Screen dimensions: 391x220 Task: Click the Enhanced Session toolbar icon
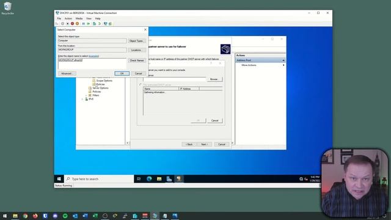105,24
